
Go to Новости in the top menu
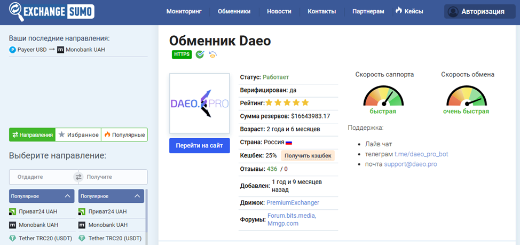point(279,12)
